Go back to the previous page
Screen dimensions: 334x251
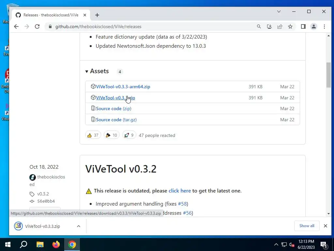point(16,26)
